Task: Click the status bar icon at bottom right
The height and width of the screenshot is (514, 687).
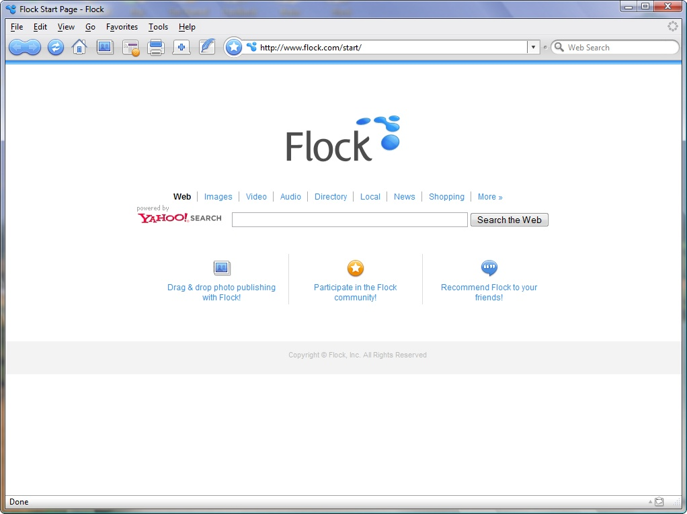Action: click(x=659, y=502)
